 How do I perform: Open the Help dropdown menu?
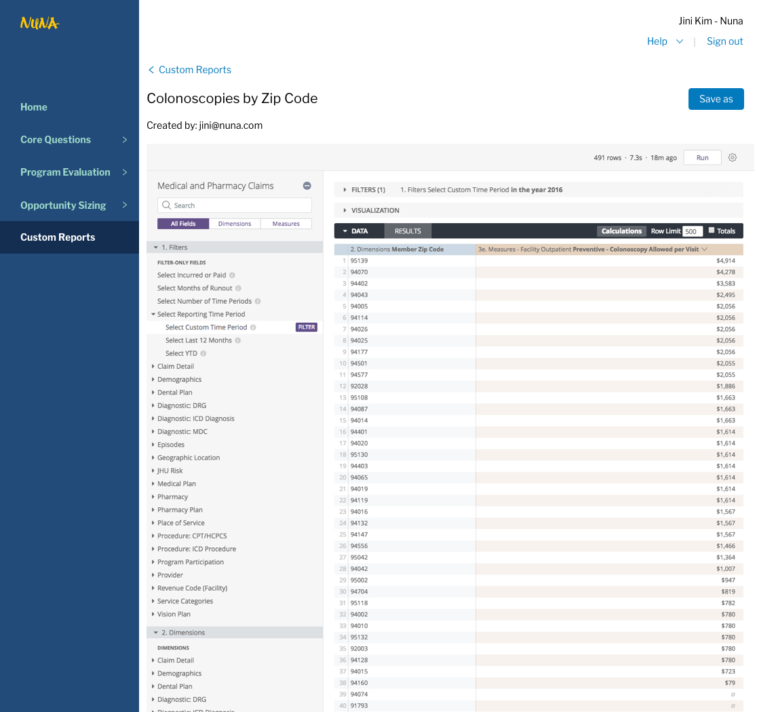click(x=665, y=41)
